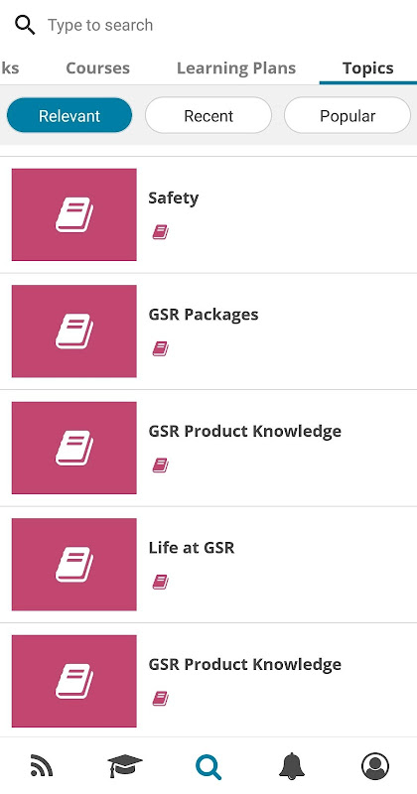Switch to the Courses tab
Image resolution: width=417 pixels, height=794 pixels.
point(97,67)
